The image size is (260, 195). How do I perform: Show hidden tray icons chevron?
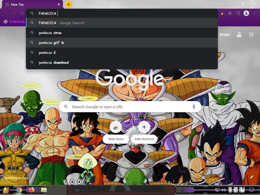coord(211,190)
